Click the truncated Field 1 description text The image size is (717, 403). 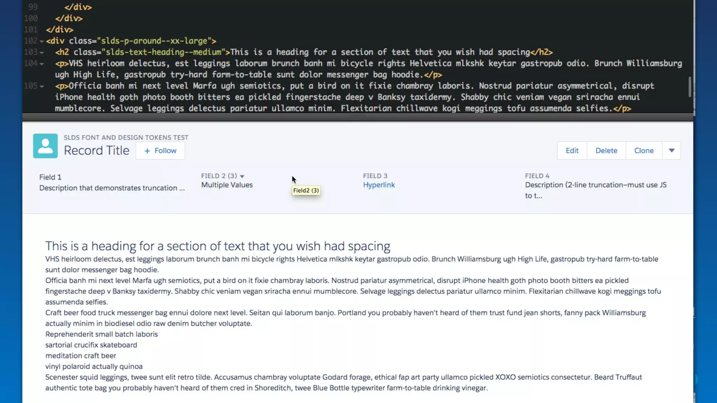click(112, 188)
